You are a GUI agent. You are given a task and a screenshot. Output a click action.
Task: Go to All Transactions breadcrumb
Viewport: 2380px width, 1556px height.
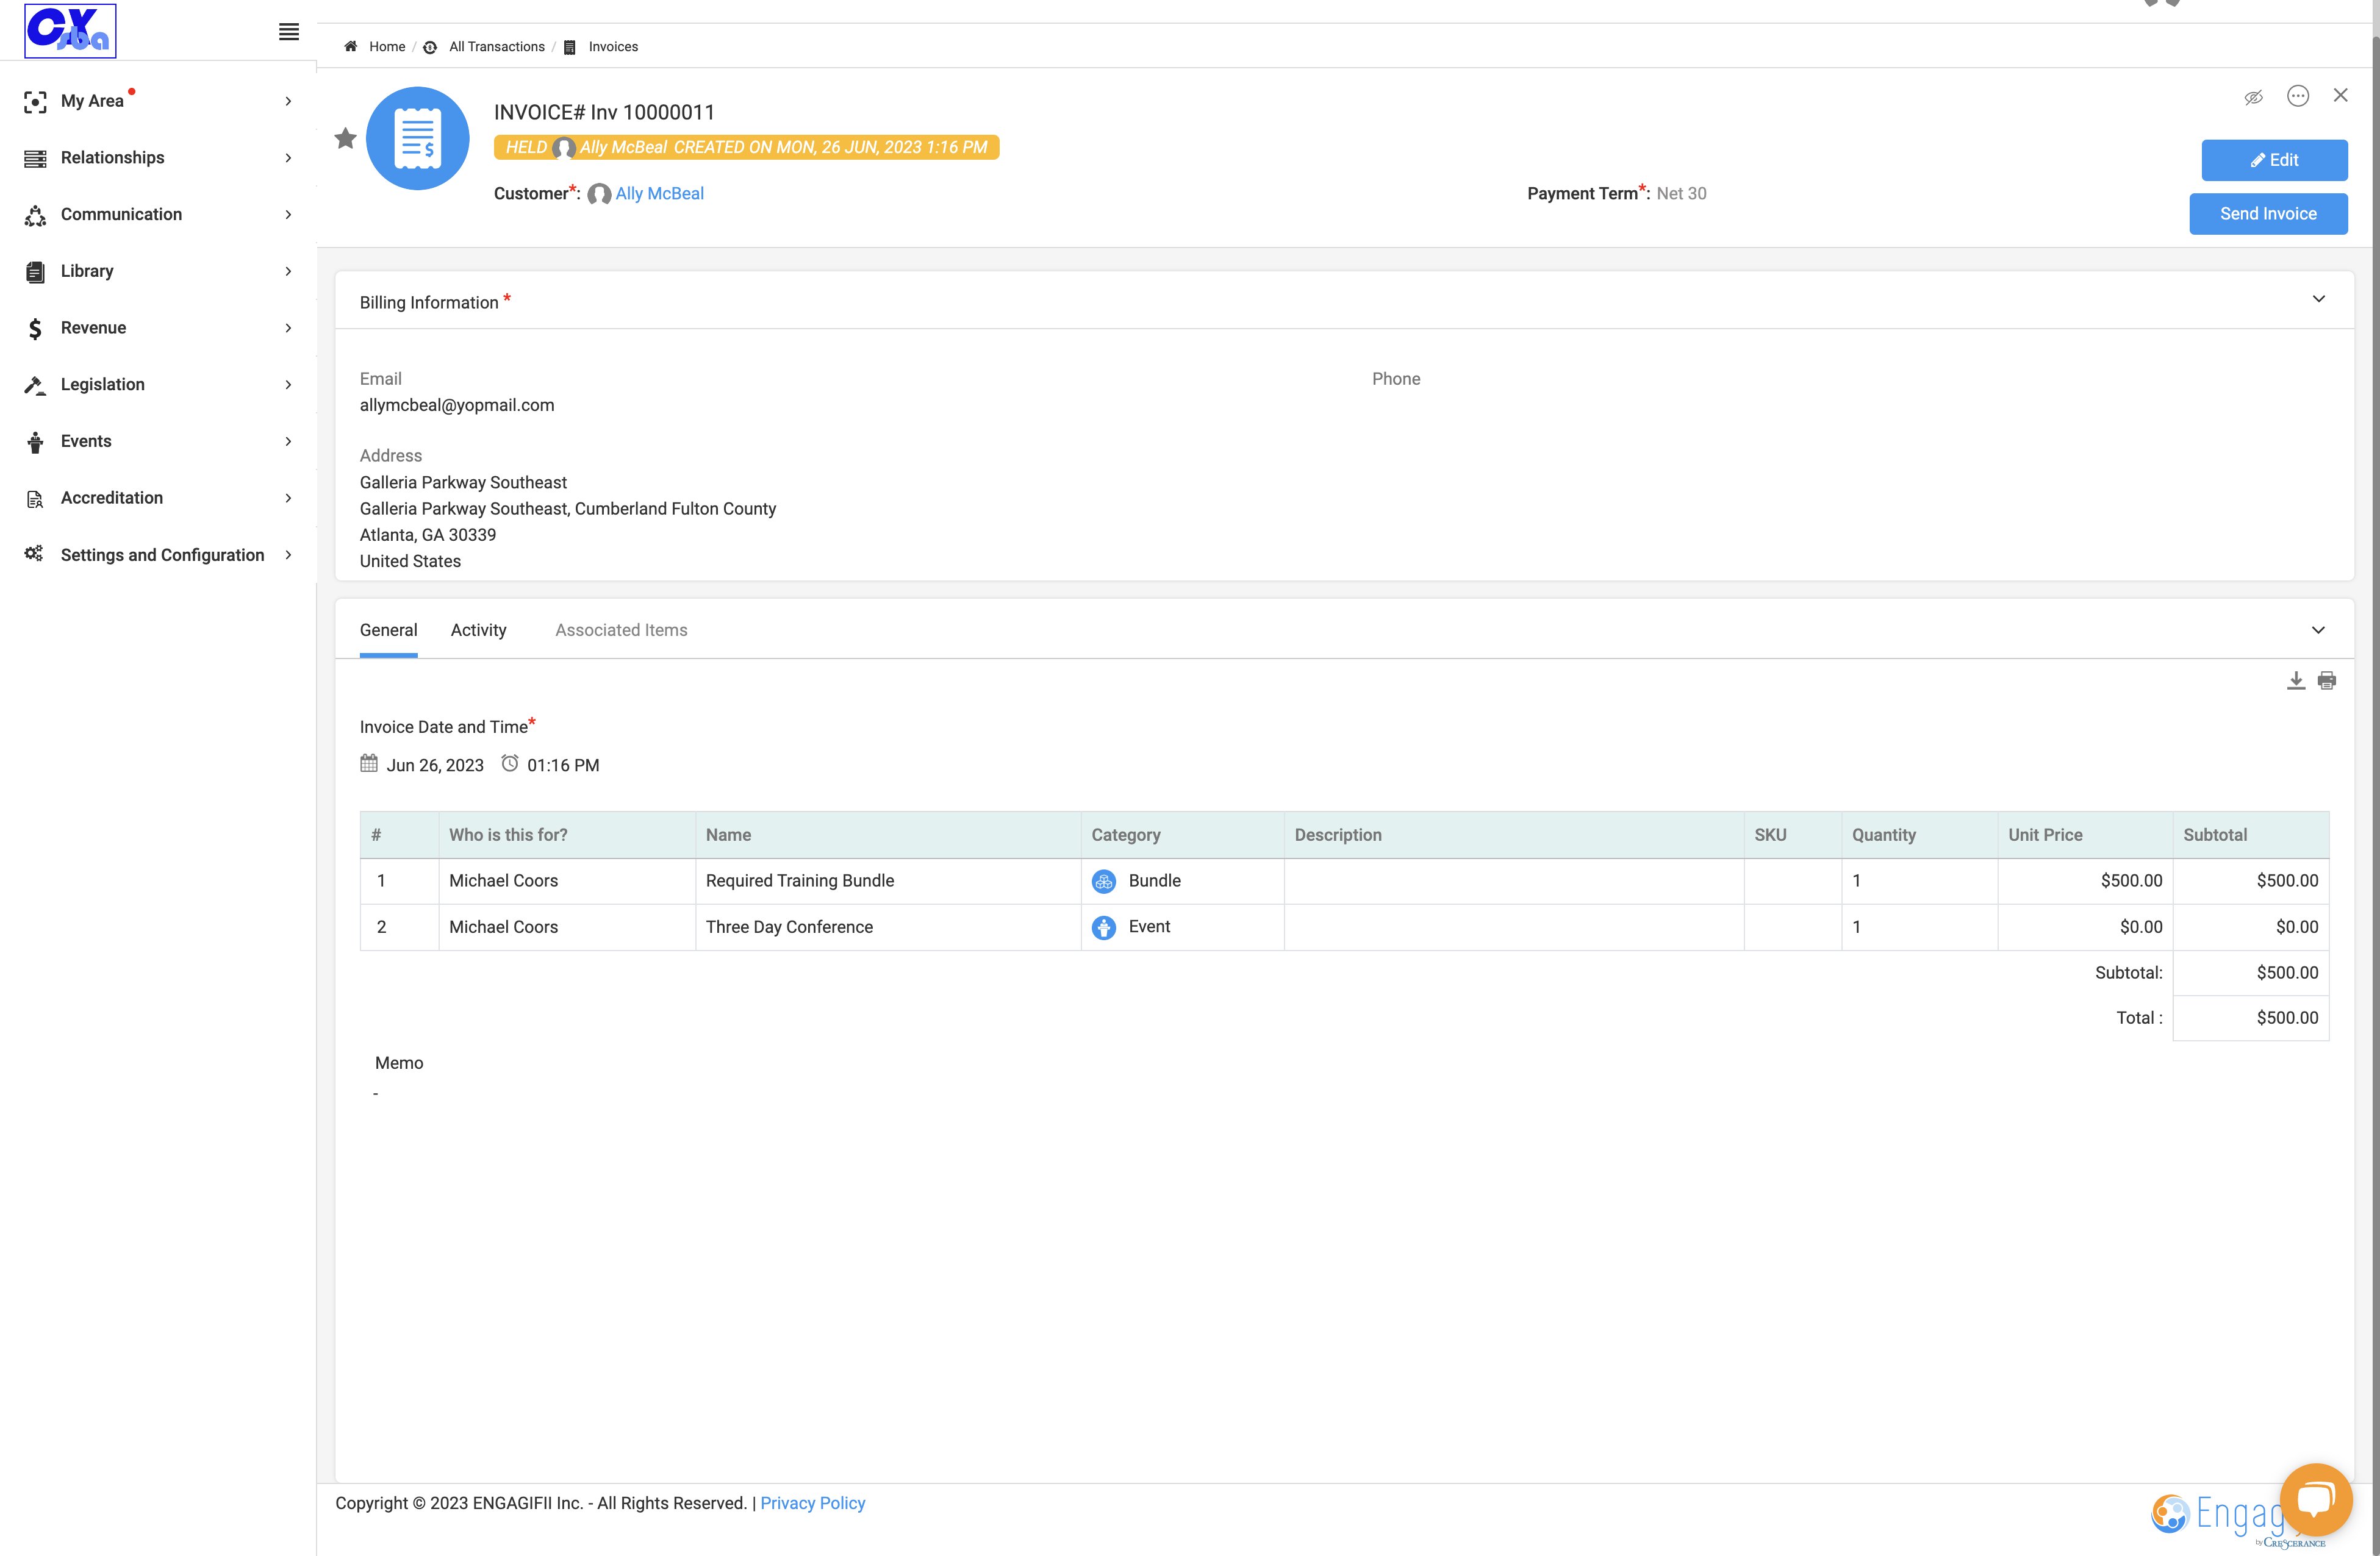[x=497, y=47]
